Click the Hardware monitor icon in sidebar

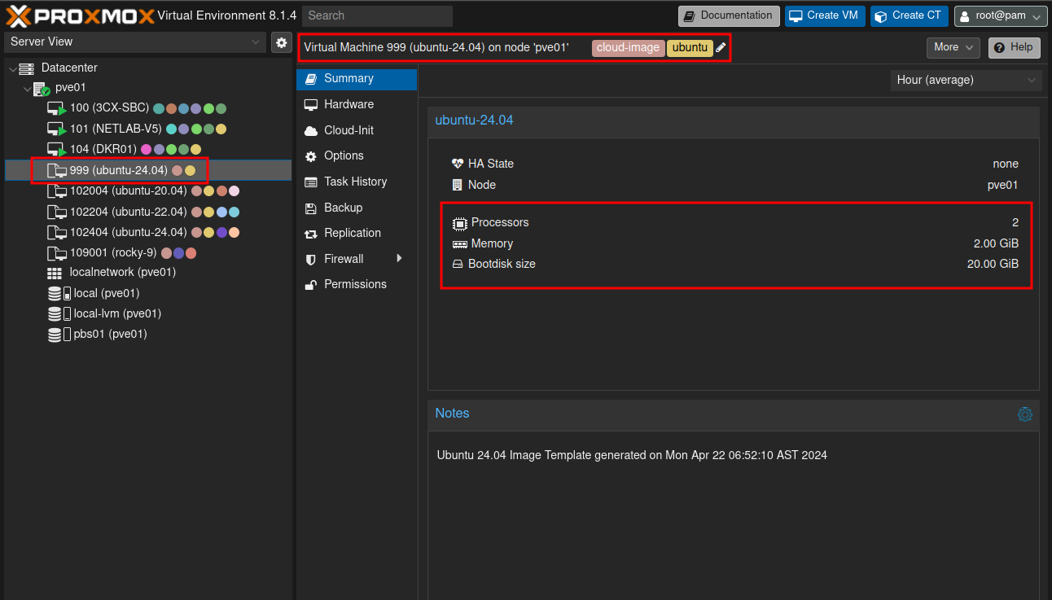click(x=310, y=105)
